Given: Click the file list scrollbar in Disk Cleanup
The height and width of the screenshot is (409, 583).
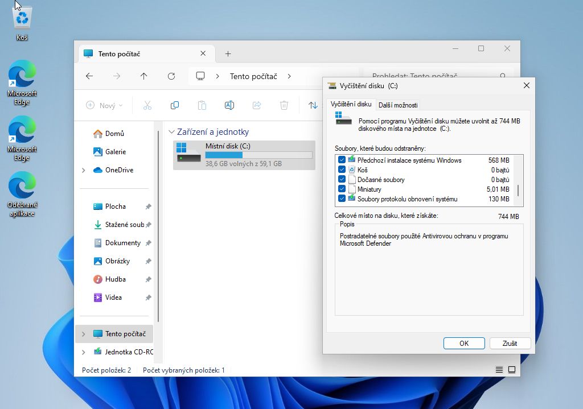Looking at the screenshot, I should (x=518, y=190).
